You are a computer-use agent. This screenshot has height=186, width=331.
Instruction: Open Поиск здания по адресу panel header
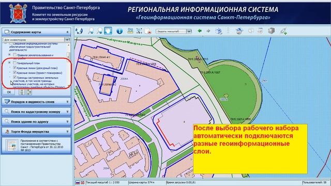[x=36, y=121]
